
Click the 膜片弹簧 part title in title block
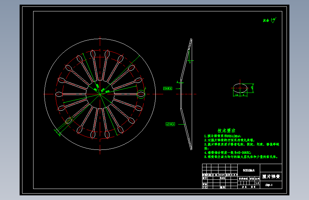[x=271, y=177]
